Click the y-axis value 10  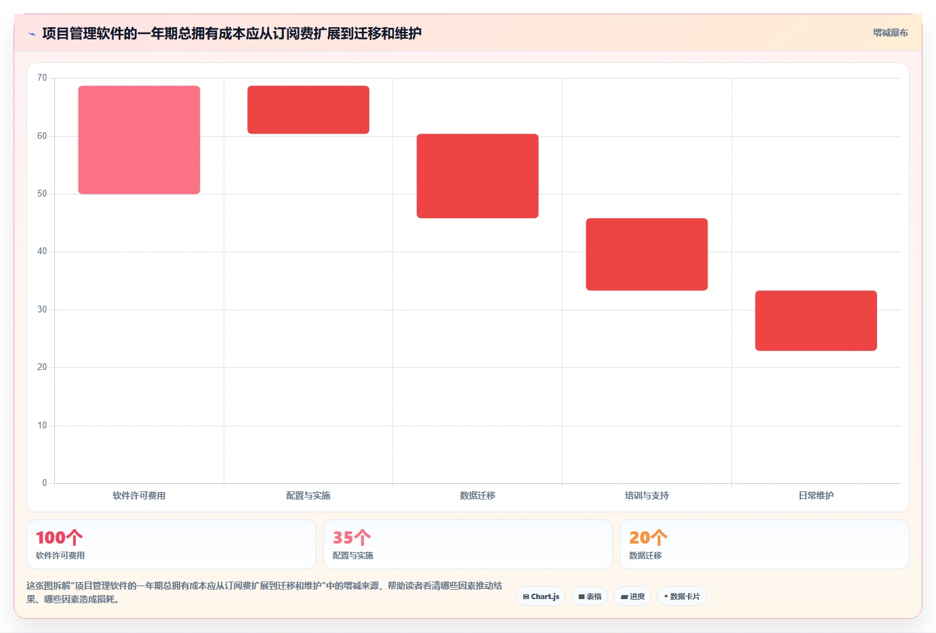click(42, 426)
